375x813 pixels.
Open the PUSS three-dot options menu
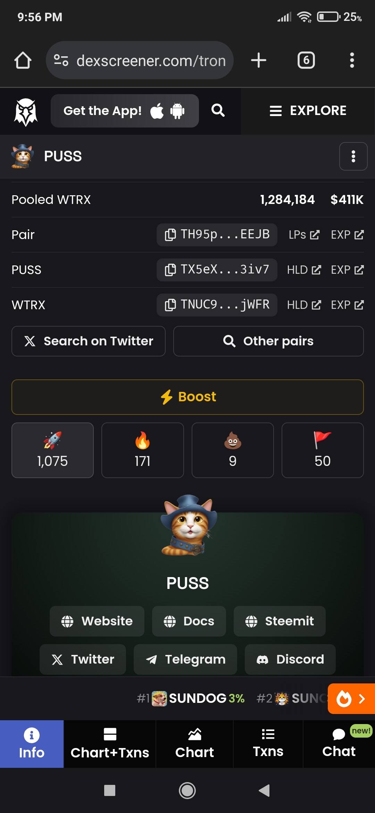(353, 156)
